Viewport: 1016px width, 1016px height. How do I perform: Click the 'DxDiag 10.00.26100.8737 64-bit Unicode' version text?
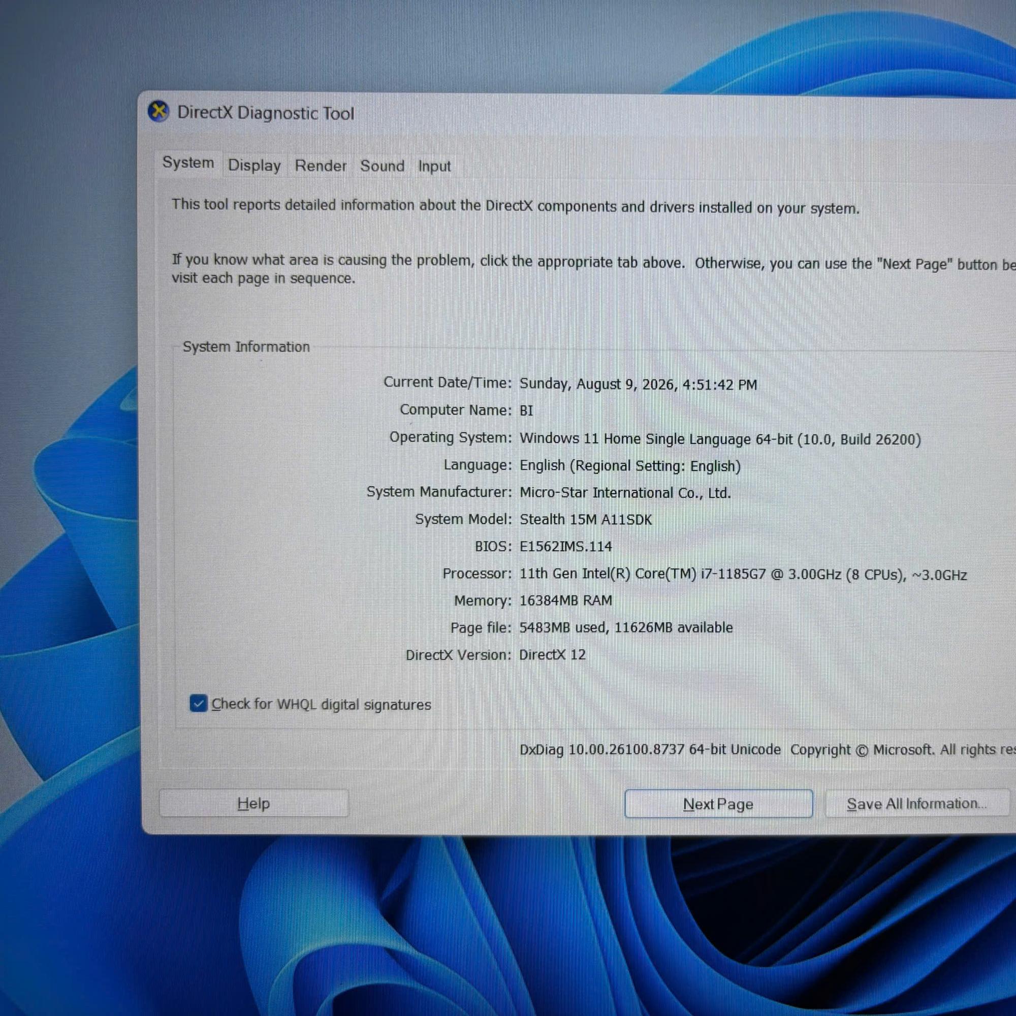click(650, 749)
